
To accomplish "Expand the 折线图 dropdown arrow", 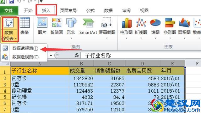I will [x=141, y=38].
